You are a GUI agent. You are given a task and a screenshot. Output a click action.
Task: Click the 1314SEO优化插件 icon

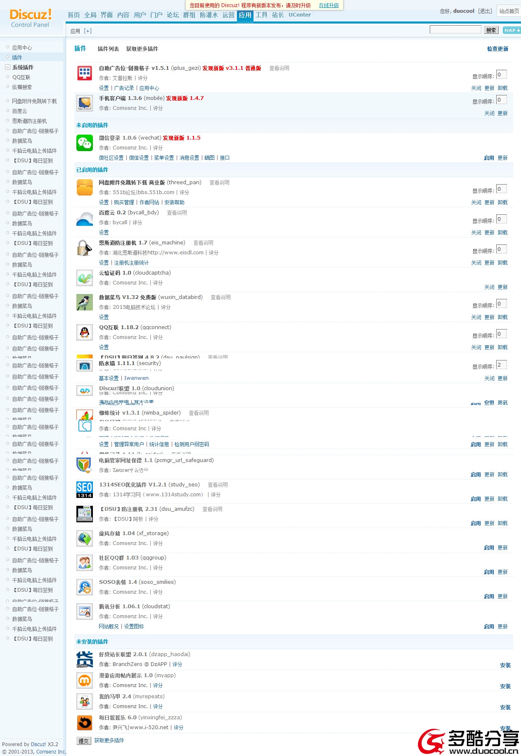[85, 490]
